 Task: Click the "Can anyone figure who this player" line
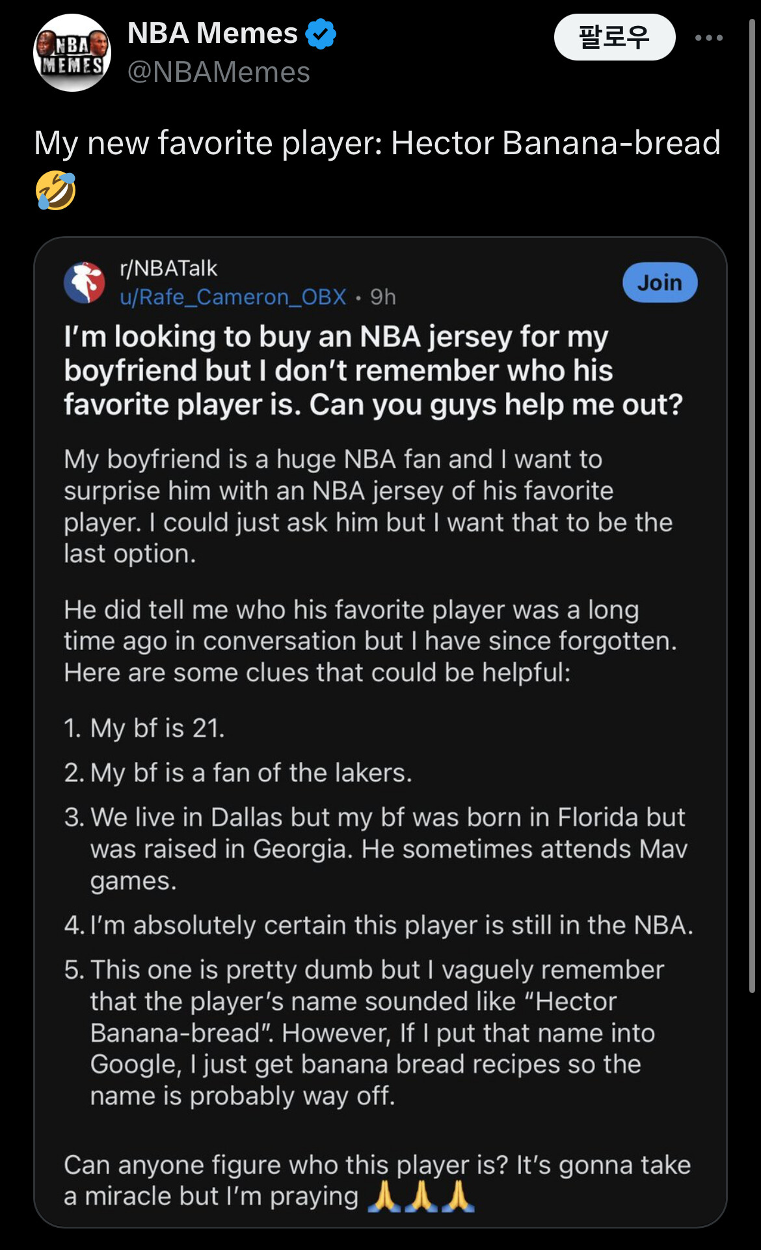pyautogui.click(x=377, y=1165)
